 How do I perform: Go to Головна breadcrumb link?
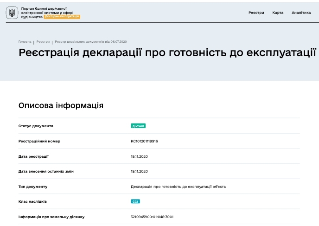coord(25,42)
